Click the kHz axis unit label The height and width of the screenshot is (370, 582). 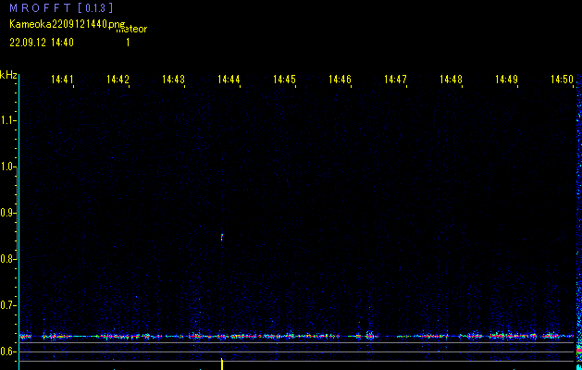pos(8,75)
